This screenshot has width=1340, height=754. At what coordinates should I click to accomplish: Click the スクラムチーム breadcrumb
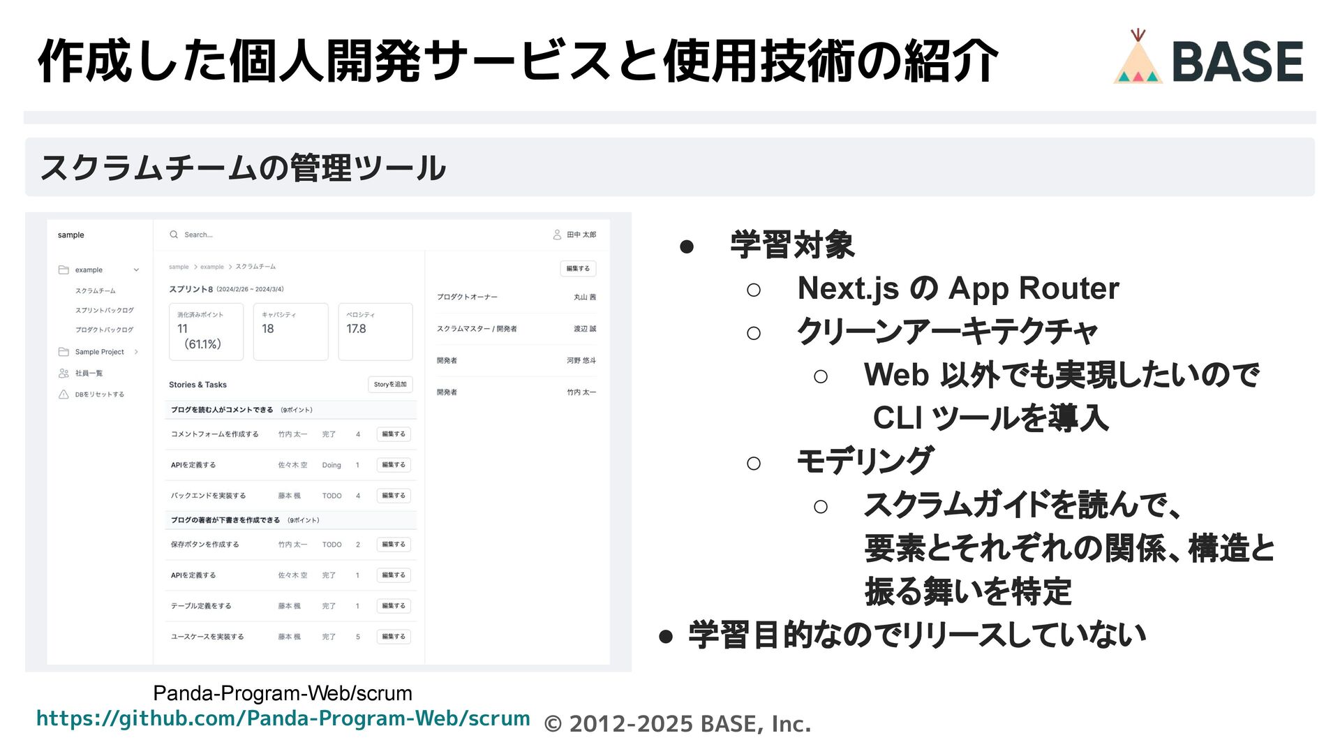pyautogui.click(x=255, y=267)
